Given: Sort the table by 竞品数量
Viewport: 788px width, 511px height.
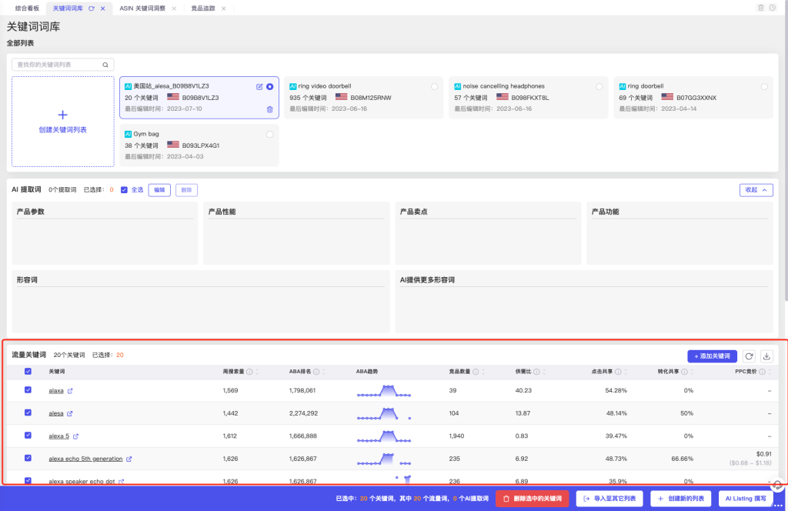Looking at the screenshot, I should 483,372.
